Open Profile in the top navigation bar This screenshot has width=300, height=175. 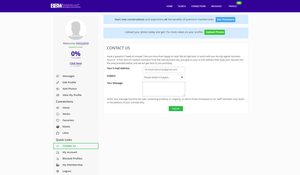pyautogui.click(x=233, y=6)
